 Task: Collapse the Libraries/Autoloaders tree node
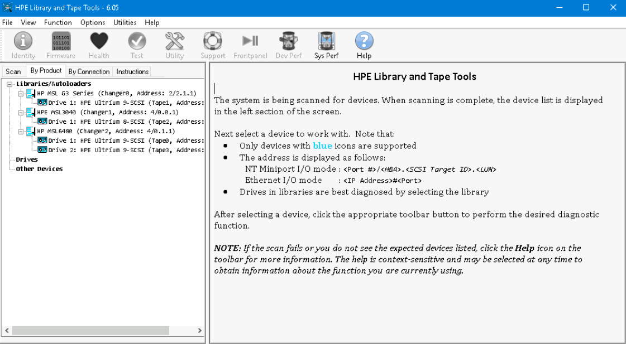click(x=9, y=84)
